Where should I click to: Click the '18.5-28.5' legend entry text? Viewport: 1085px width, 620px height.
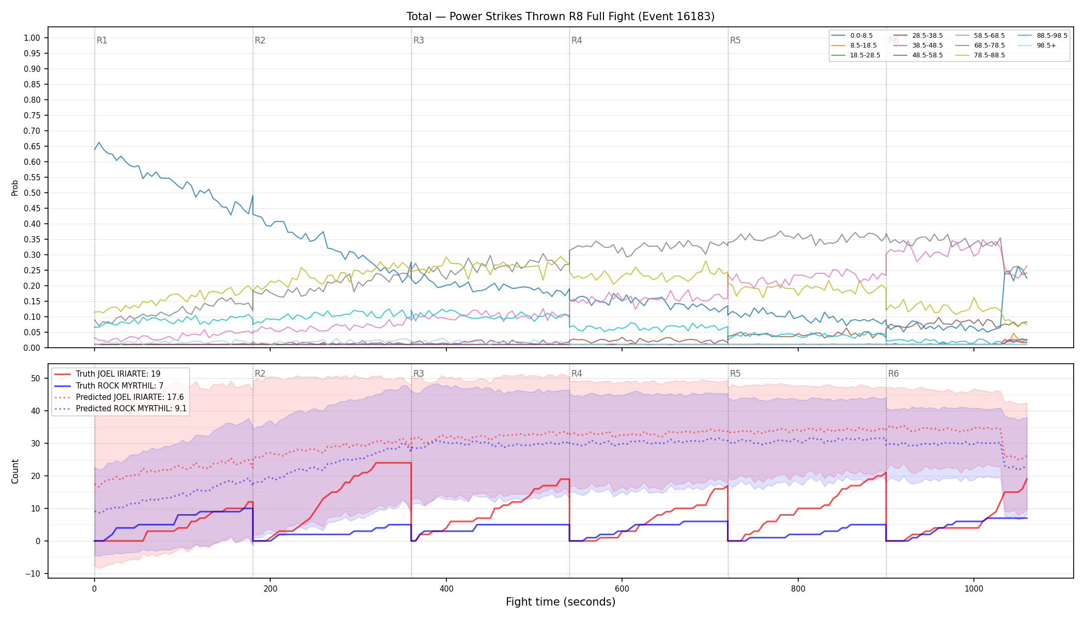(865, 55)
